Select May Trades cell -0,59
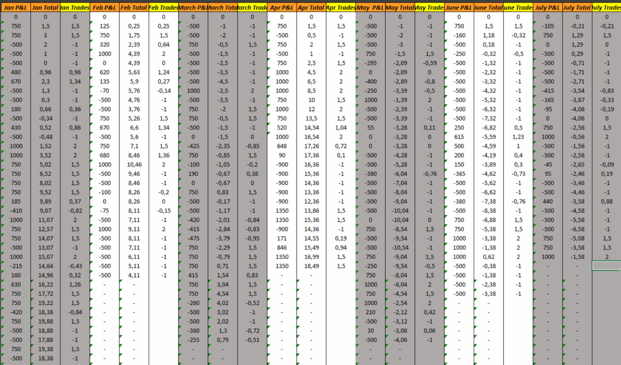The width and height of the screenshot is (621, 365). click(430, 63)
